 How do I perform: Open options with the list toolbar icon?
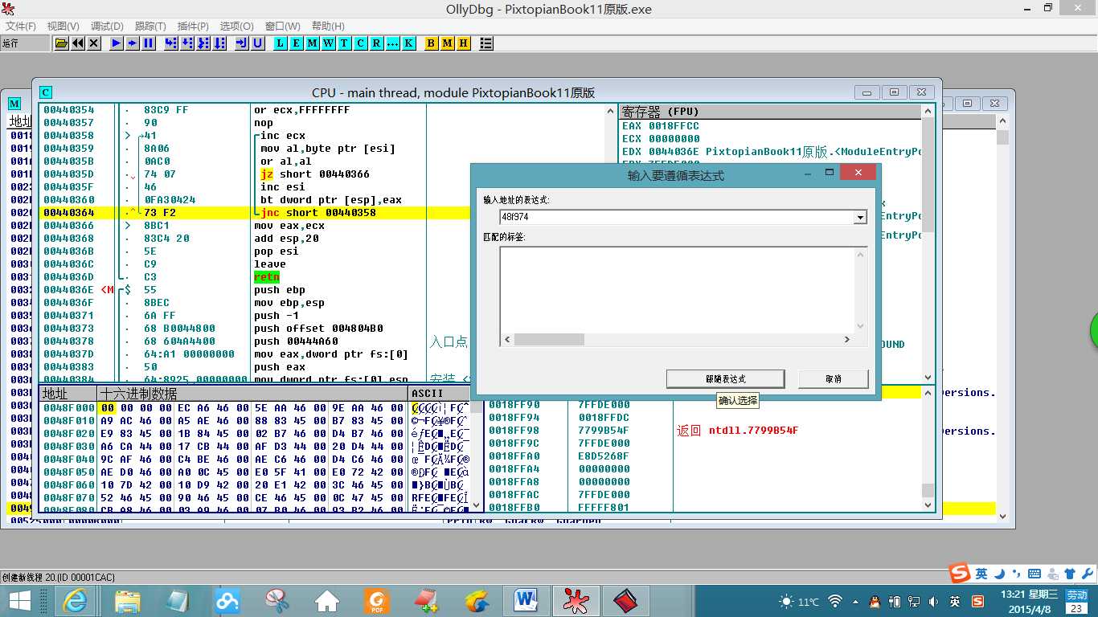[x=486, y=43]
